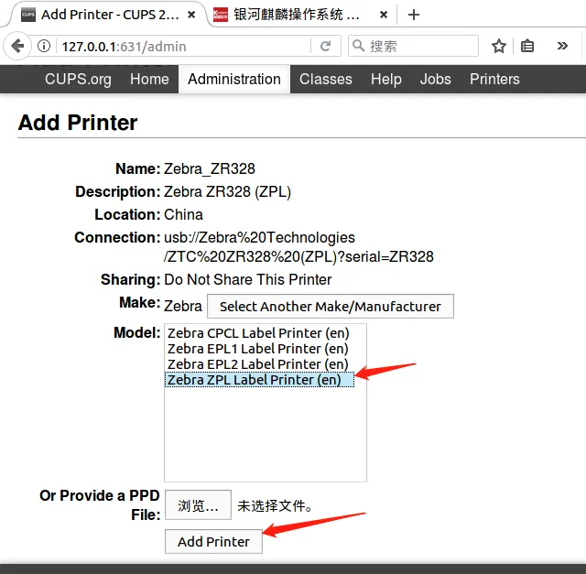The width and height of the screenshot is (586, 574).
Task: Switch to the 银河麒麟操作系统 tab
Action: click(293, 15)
